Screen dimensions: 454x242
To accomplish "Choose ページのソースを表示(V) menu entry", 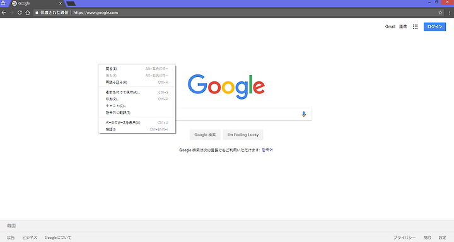I will [x=137, y=123].
